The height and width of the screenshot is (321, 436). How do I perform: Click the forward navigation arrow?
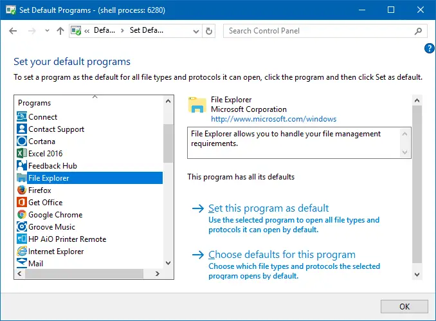(32, 31)
